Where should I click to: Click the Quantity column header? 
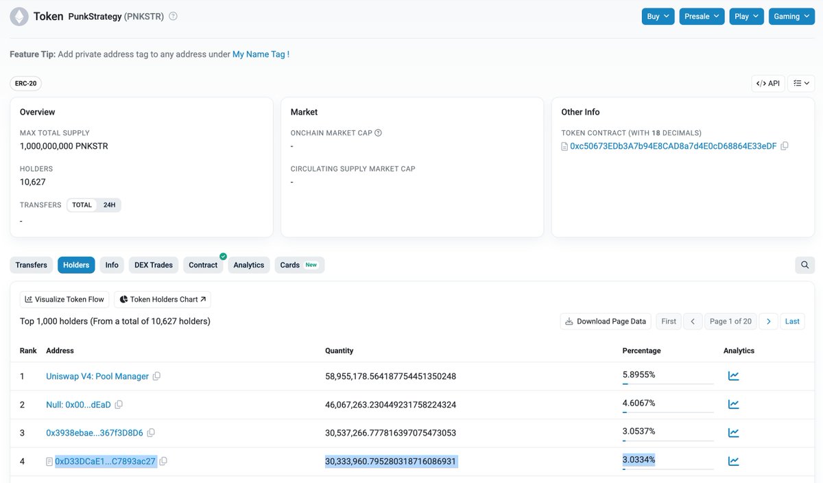click(339, 351)
